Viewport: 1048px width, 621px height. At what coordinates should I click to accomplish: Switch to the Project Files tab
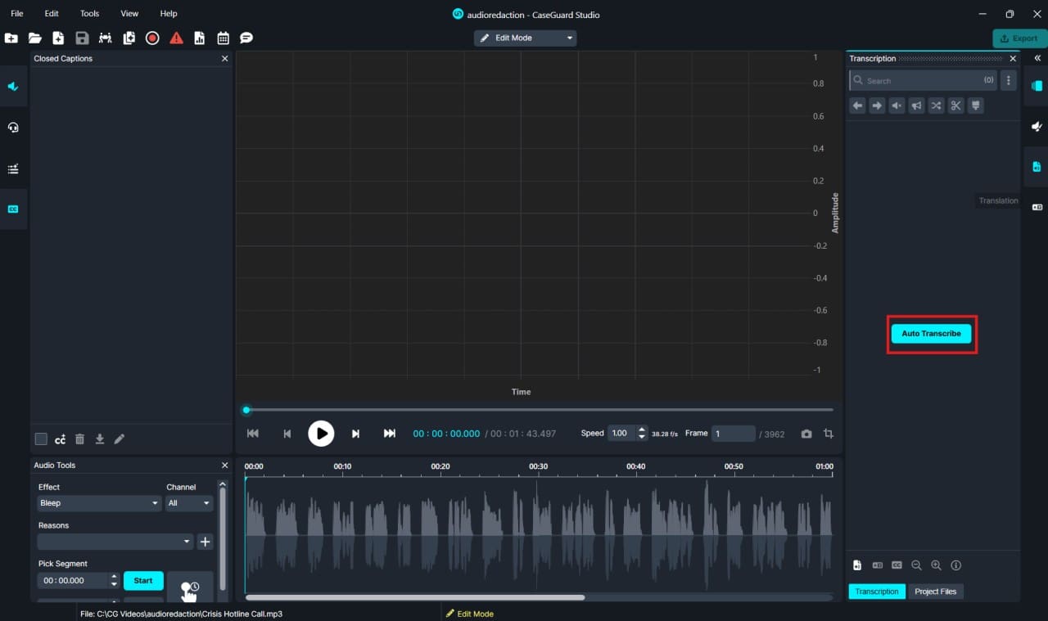tap(935, 592)
